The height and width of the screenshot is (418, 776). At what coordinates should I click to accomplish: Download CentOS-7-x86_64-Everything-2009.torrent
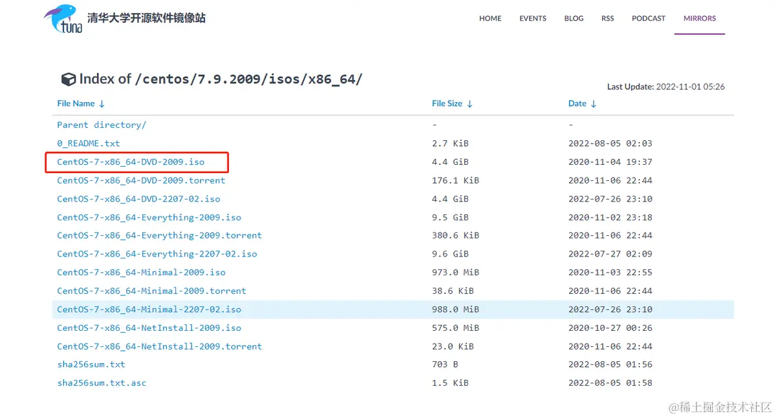[x=159, y=235]
